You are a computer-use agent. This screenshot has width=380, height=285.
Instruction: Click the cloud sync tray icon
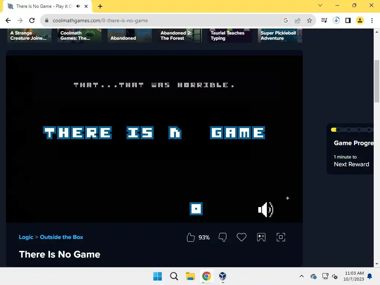[x=313, y=276]
